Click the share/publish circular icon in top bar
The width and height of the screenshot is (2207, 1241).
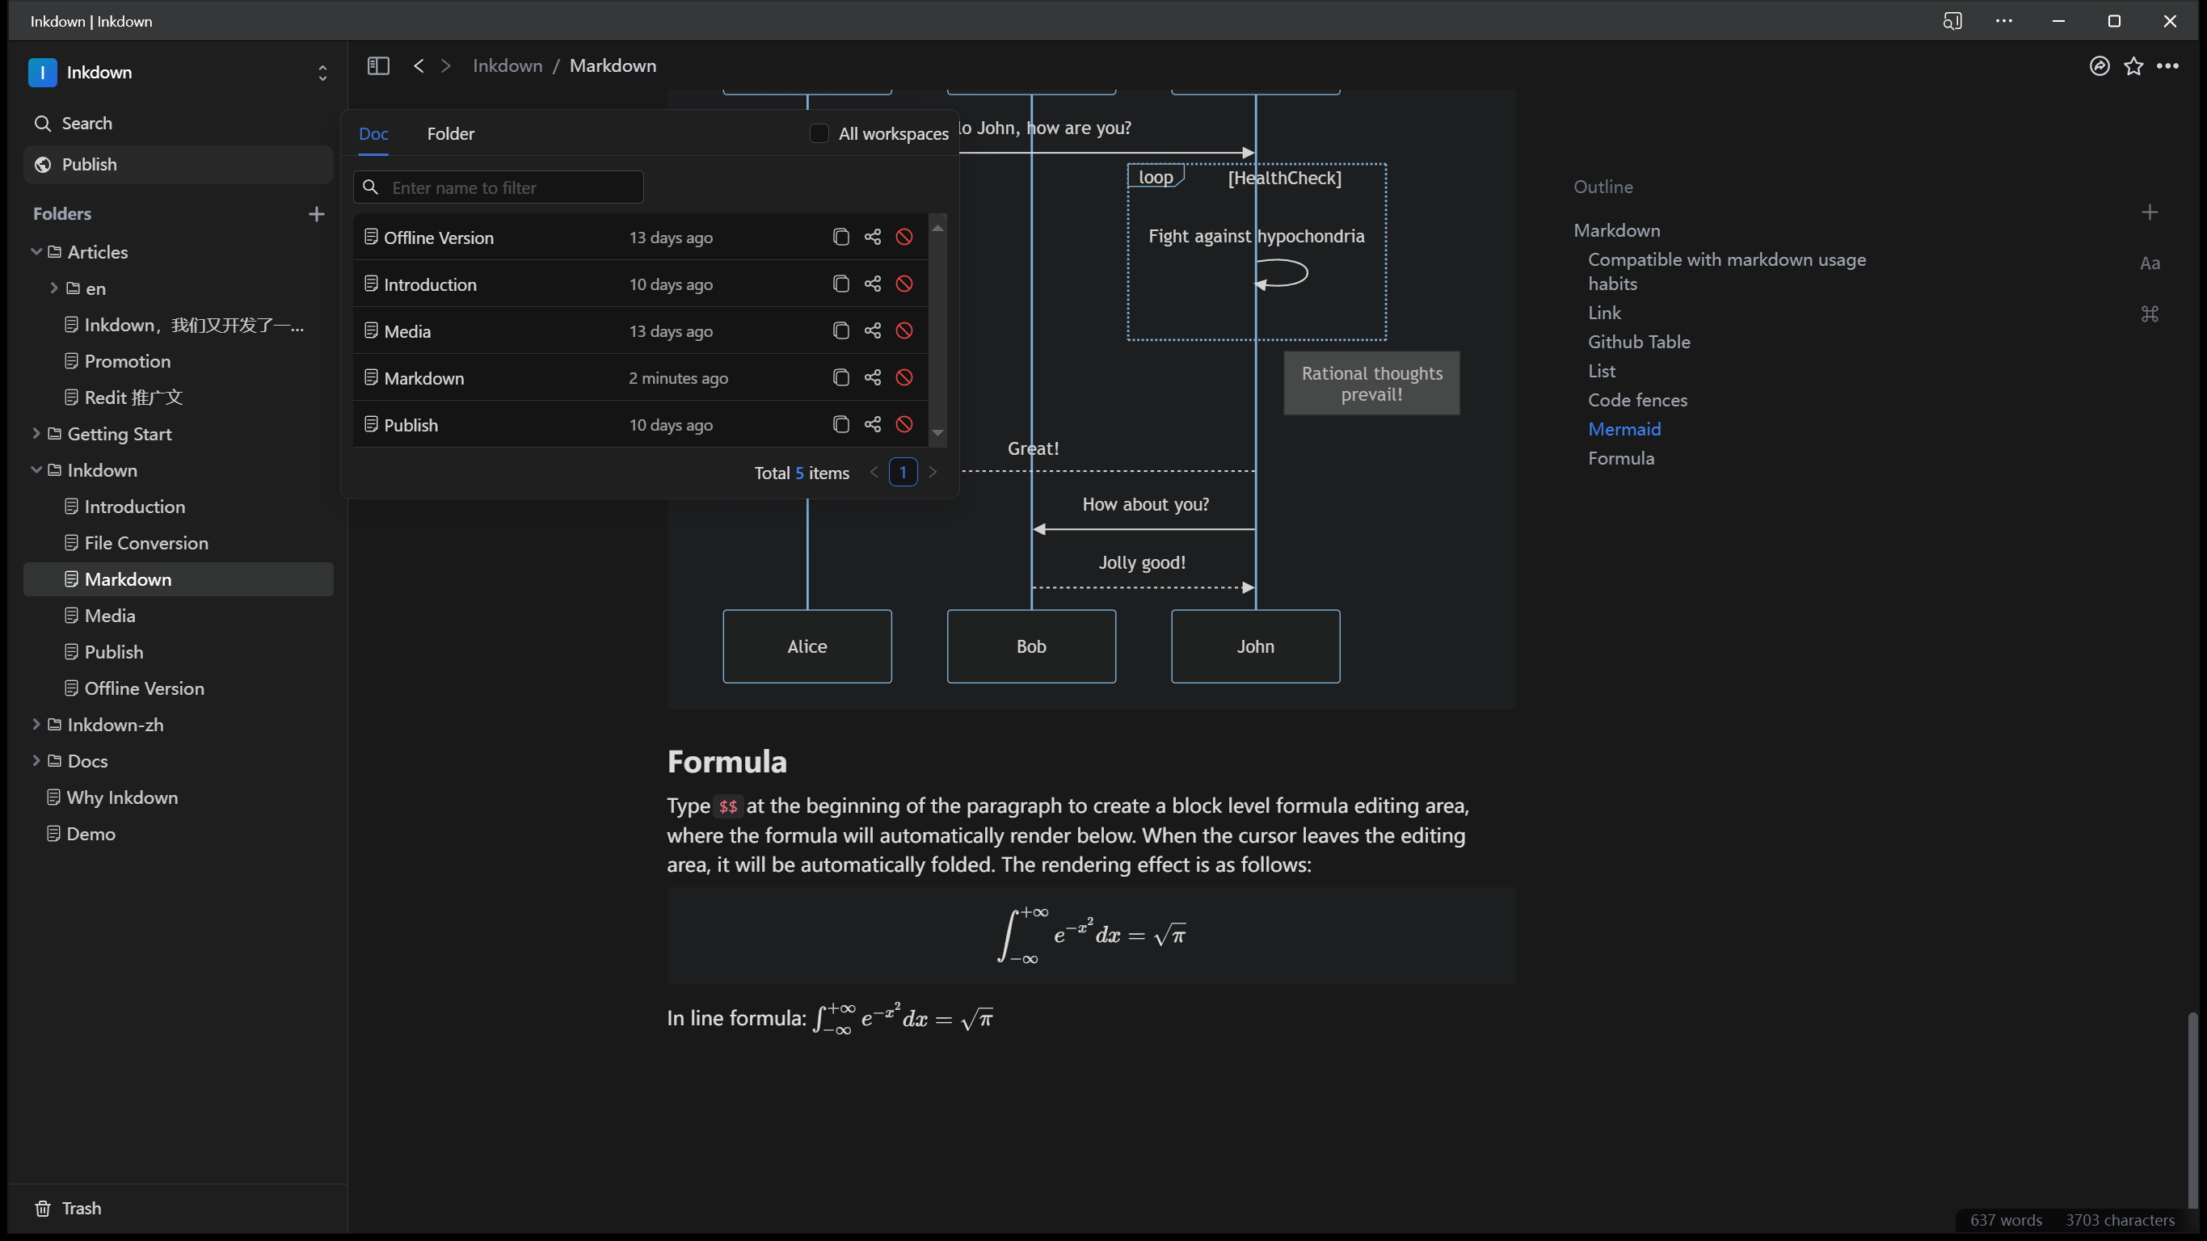coord(2099,66)
